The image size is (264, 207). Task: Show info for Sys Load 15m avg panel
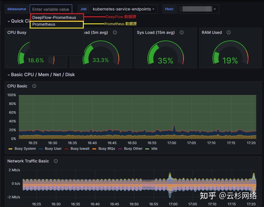coord(181,32)
